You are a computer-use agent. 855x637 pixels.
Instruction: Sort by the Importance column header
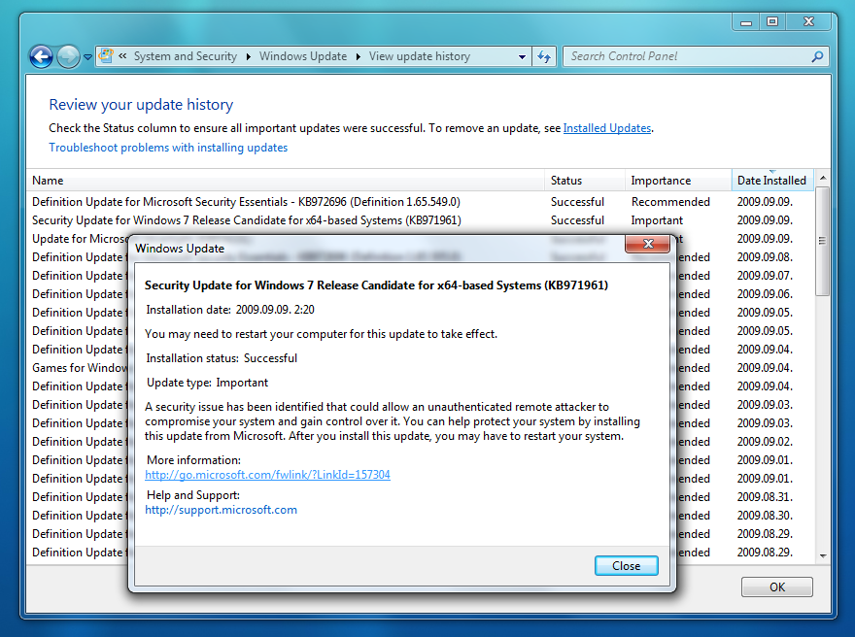click(678, 181)
